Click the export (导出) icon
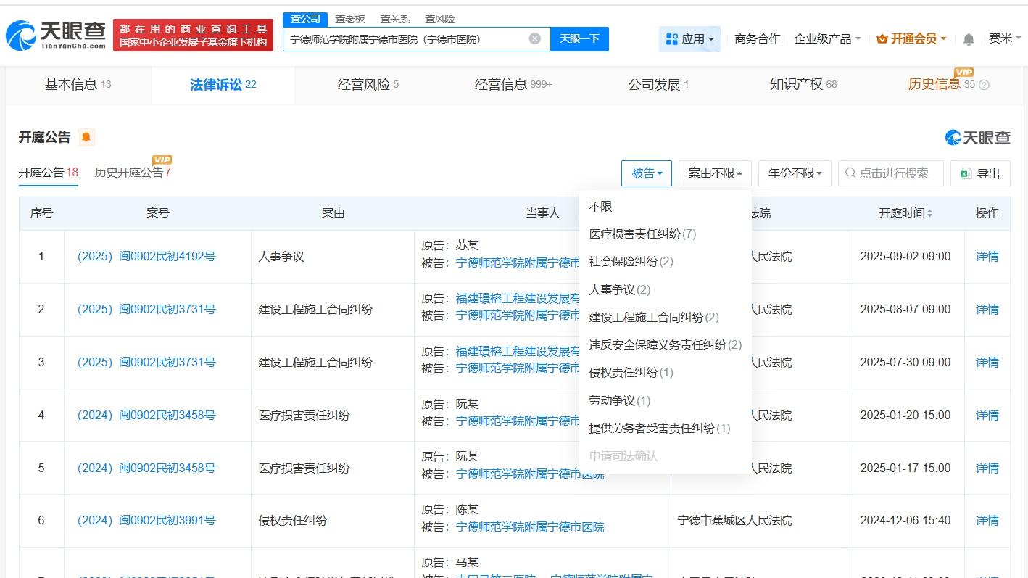This screenshot has width=1028, height=578. pos(965,173)
